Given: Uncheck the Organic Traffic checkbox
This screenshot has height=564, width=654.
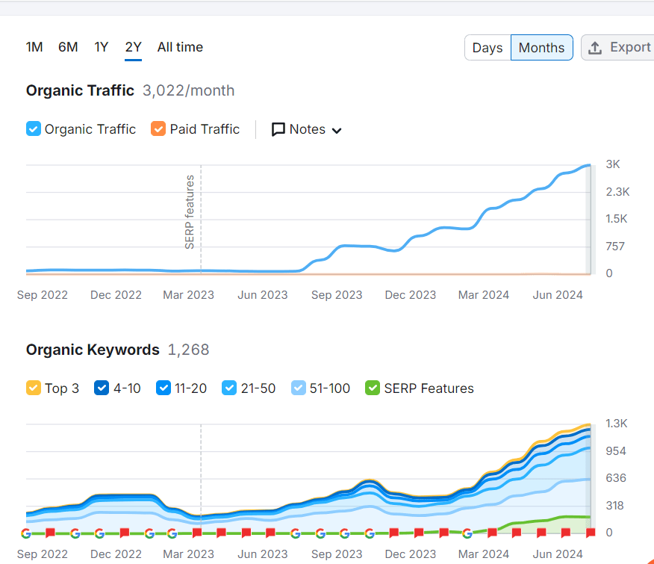Looking at the screenshot, I should point(33,129).
